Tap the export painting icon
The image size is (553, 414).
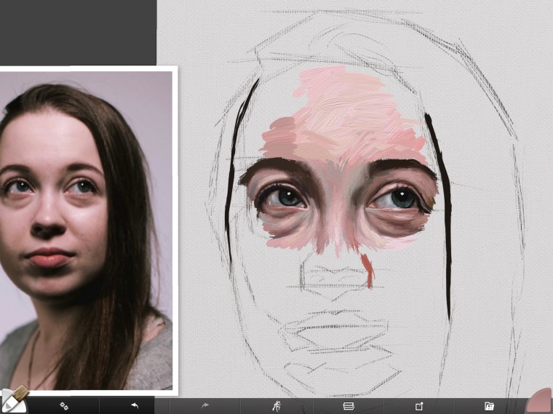pyautogui.click(x=419, y=406)
